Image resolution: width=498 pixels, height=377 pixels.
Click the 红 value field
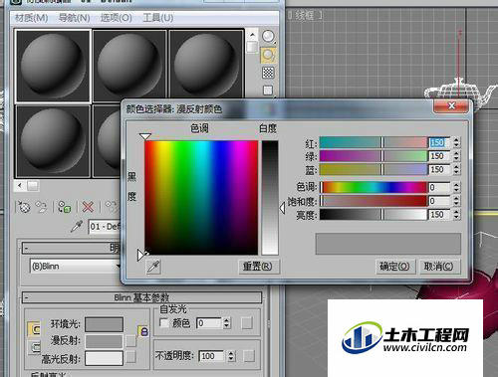[439, 142]
